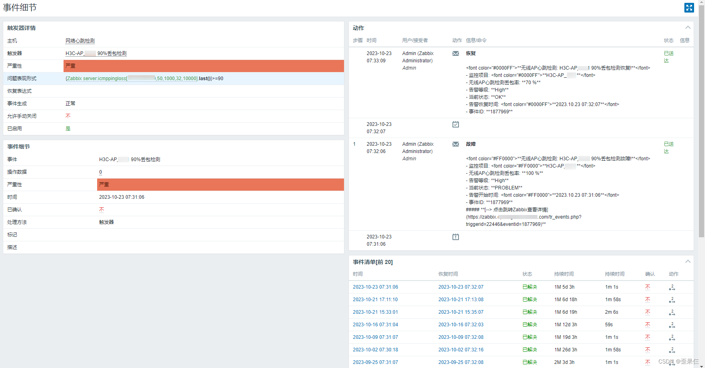Open event 2023-10-21 15:33:01 link

tap(375, 312)
